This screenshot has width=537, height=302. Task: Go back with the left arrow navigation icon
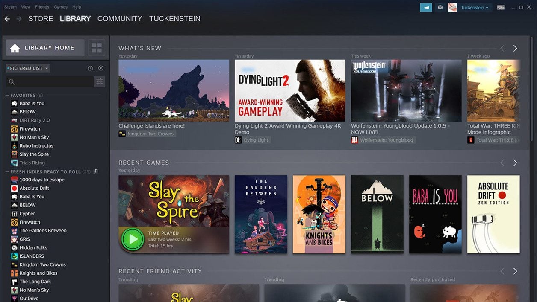pyautogui.click(x=7, y=19)
